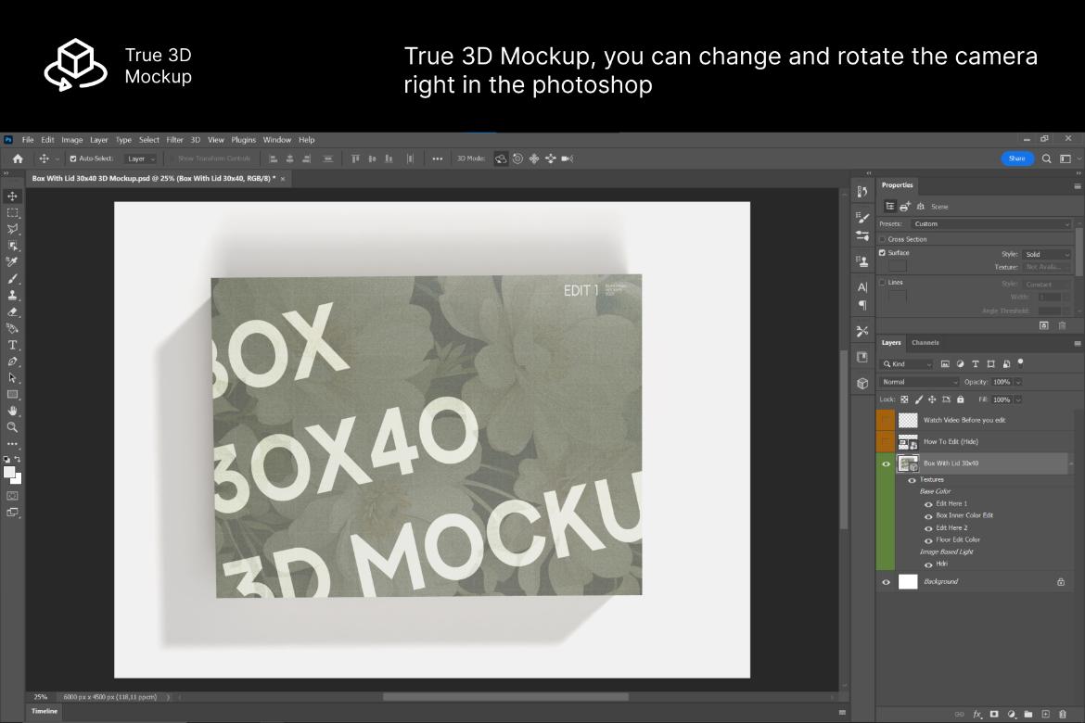
Task: Select the Rectangular Marquee tool
Action: [x=12, y=213]
